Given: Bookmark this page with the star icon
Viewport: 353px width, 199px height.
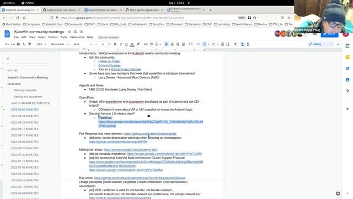Looking at the screenshot, I should [x=255, y=18].
